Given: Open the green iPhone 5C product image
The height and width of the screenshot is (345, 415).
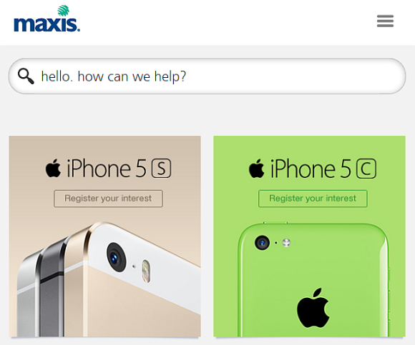Looking at the screenshot, I should [x=314, y=280].
